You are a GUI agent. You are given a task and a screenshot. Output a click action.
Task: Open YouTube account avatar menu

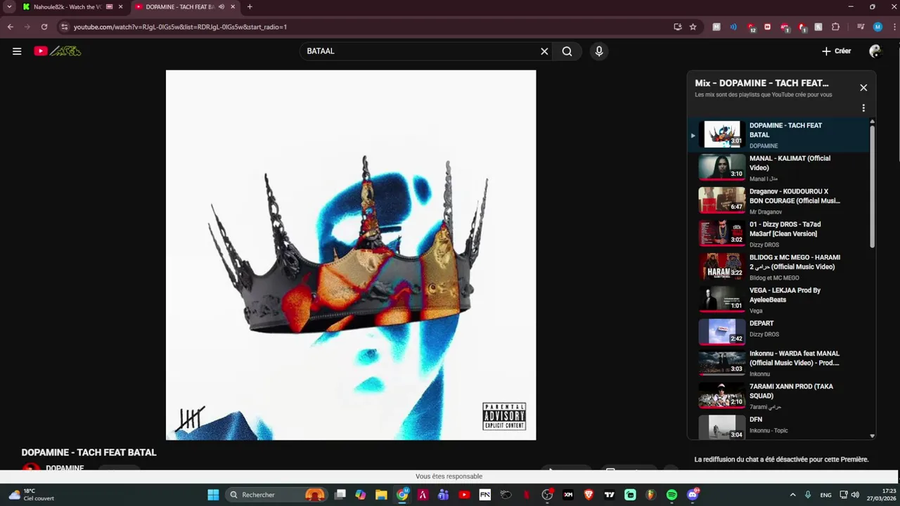tap(875, 51)
